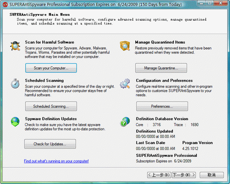This screenshot has width=230, height=184.
Task: Click the 'Scheduled Scanning' heading text
Action: pyautogui.click(x=44, y=80)
